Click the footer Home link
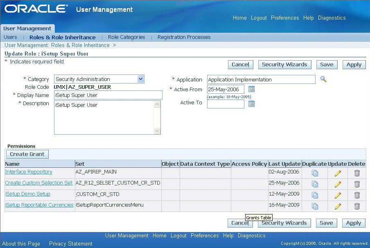This screenshot has height=248, width=370. pos(160,236)
